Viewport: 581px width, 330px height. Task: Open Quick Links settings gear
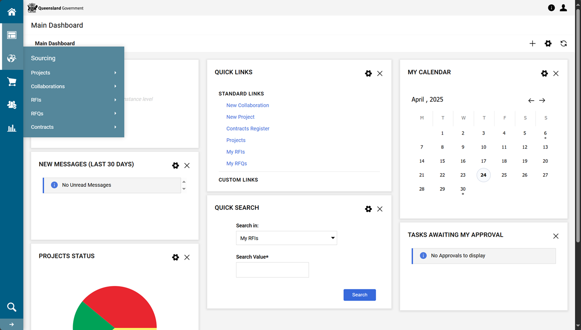click(x=368, y=73)
